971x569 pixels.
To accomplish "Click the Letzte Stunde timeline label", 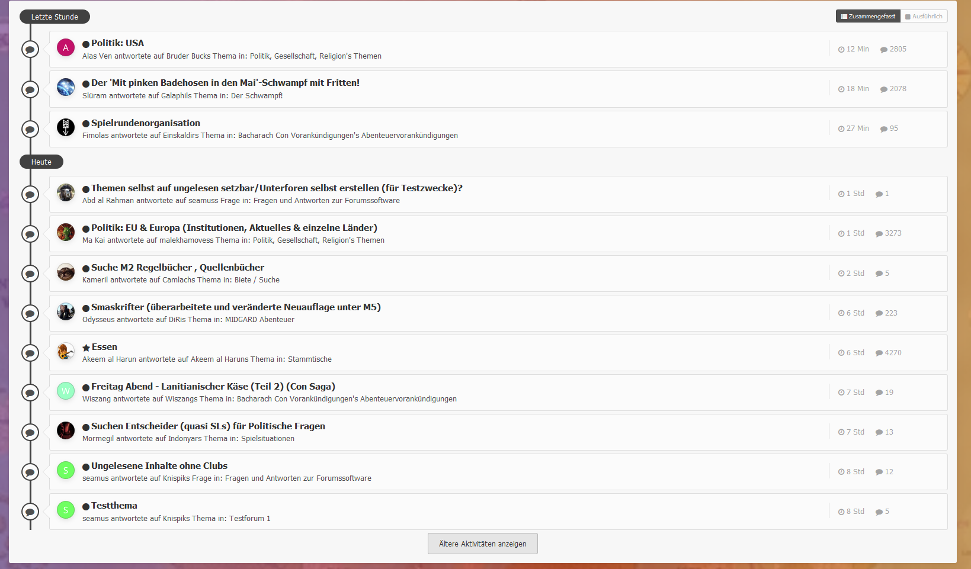I will coord(55,17).
